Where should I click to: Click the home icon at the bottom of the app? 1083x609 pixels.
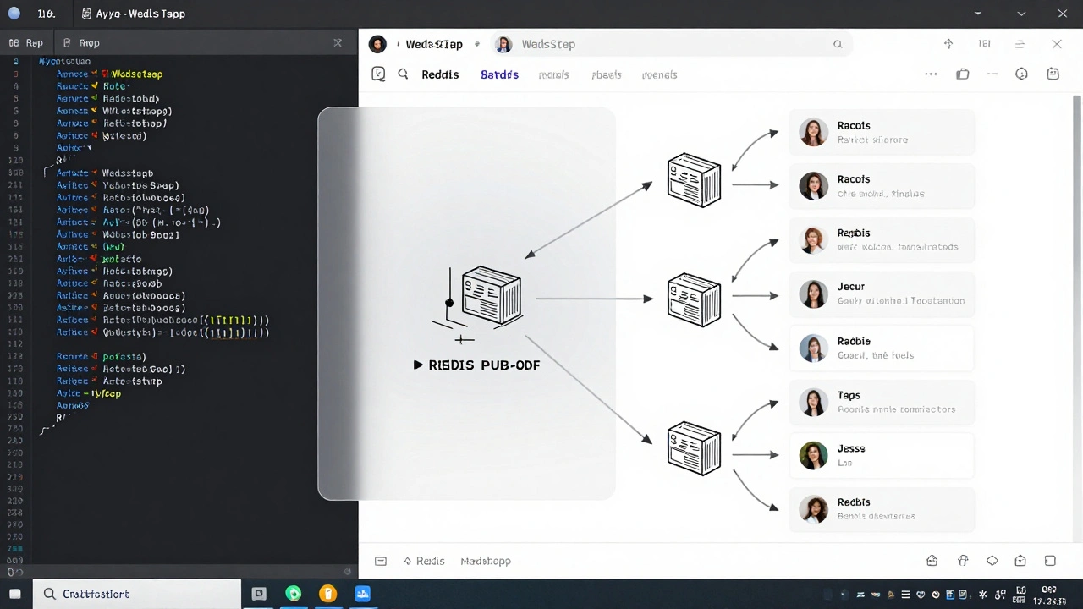tap(932, 560)
